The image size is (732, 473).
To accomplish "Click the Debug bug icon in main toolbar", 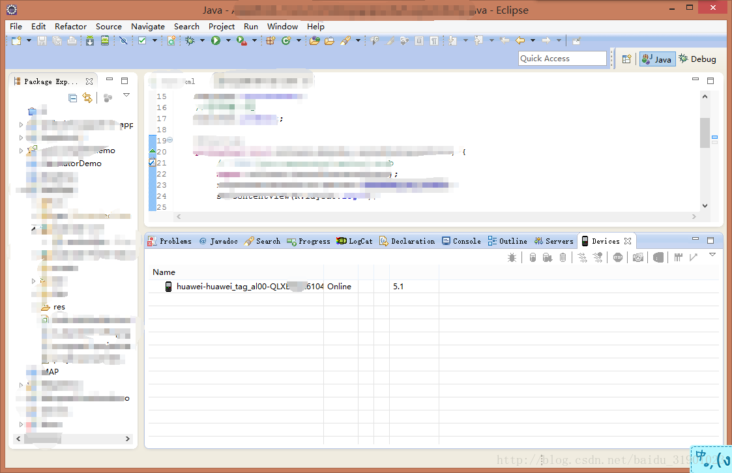I will 190,41.
